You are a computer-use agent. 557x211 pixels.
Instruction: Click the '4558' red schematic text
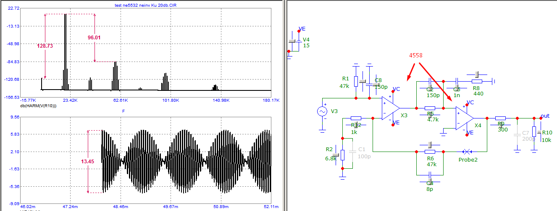tap(416, 55)
